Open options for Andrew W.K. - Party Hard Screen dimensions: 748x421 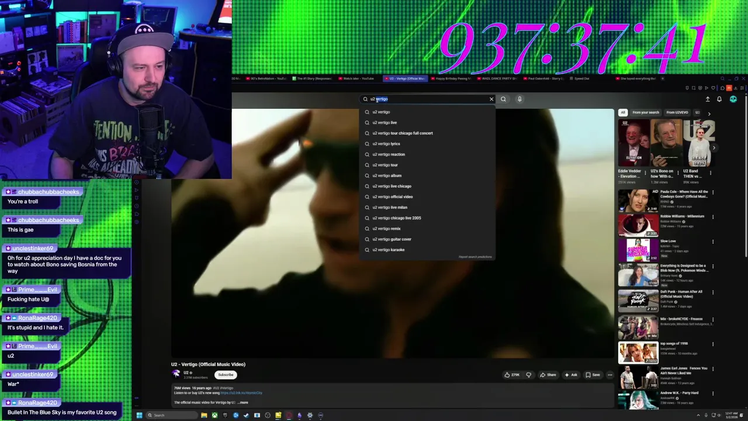click(x=713, y=394)
